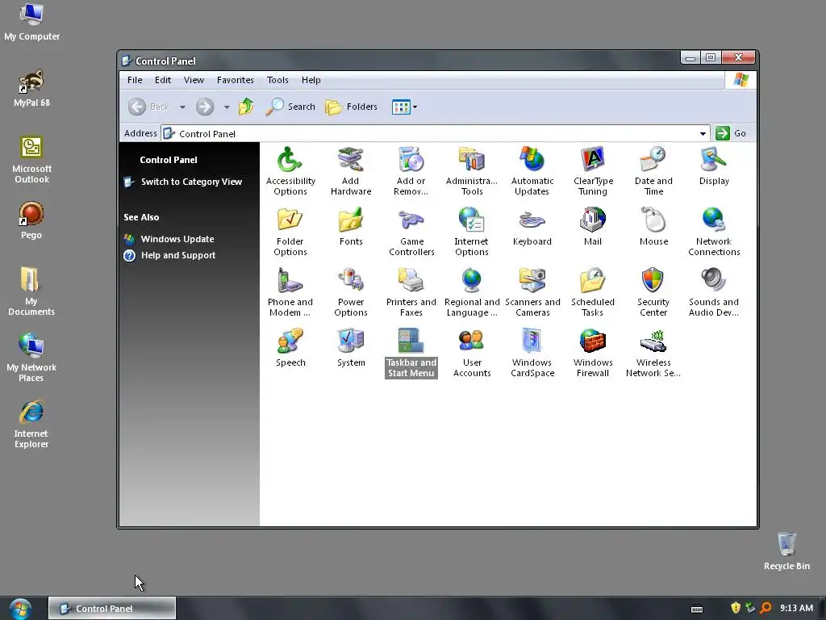Open the File menu
The image size is (826, 620).
tap(135, 80)
